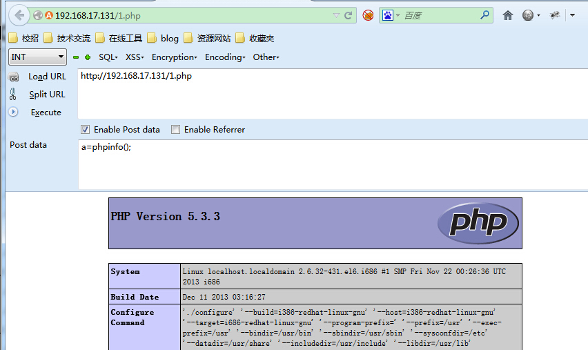Open the 在线工具 bookmark folder
This screenshot has height=350, width=588.
click(x=119, y=38)
